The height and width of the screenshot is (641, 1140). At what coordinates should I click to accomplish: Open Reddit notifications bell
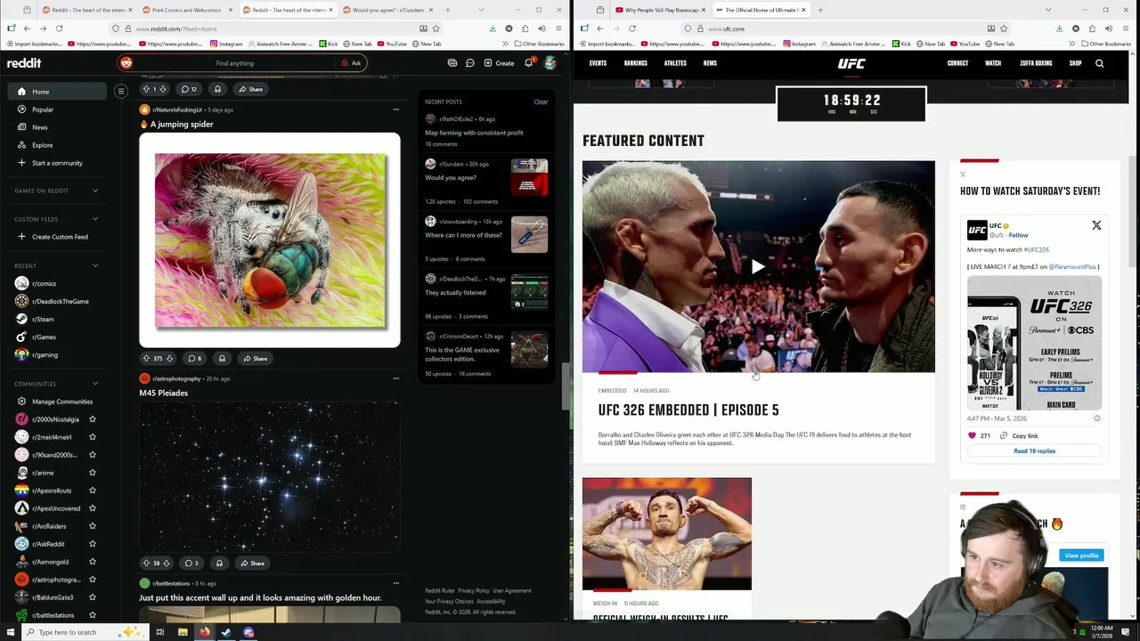tap(528, 63)
